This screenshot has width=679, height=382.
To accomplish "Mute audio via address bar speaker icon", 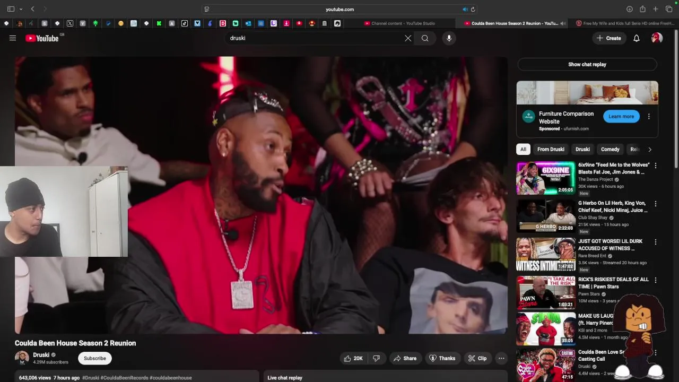I will point(465,9).
